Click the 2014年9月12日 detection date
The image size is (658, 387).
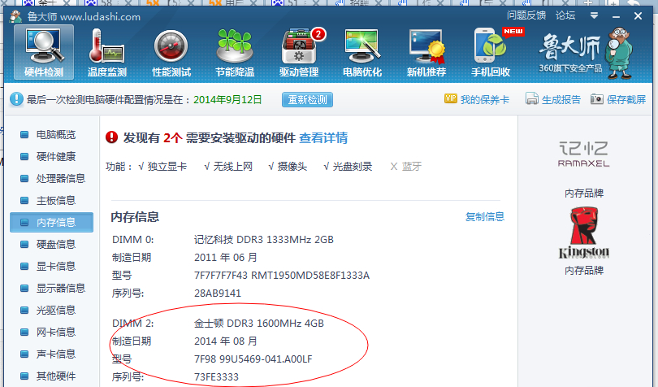(227, 99)
